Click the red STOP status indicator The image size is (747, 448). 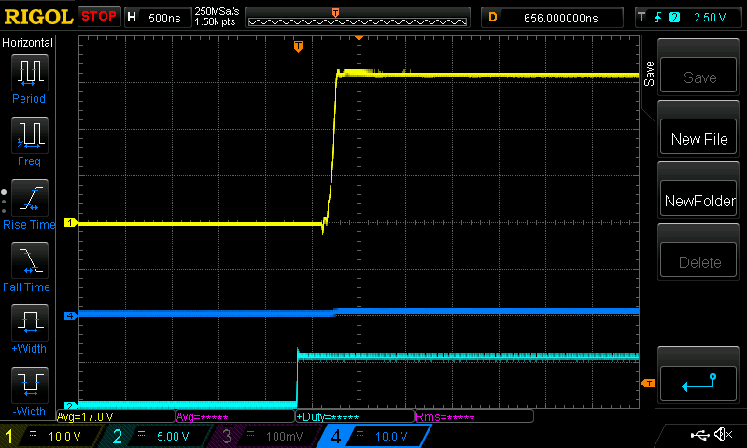click(99, 17)
